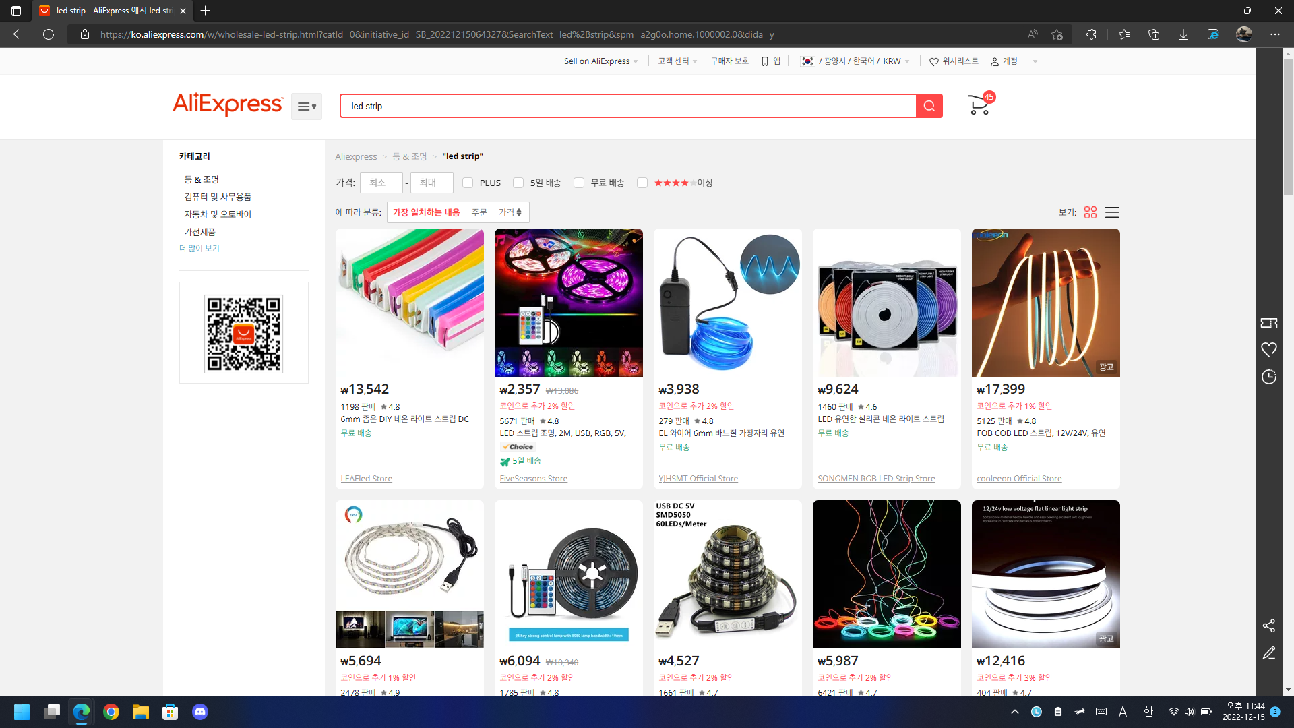Image resolution: width=1294 pixels, height=728 pixels.
Task: Click 더 많이 보기 under categories
Action: pos(199,248)
